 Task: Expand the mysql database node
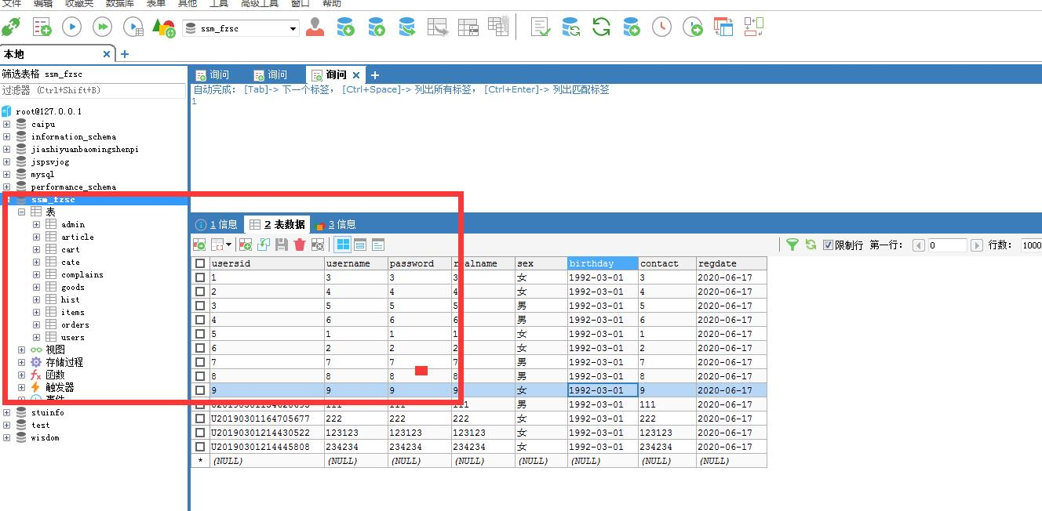pyautogui.click(x=7, y=174)
